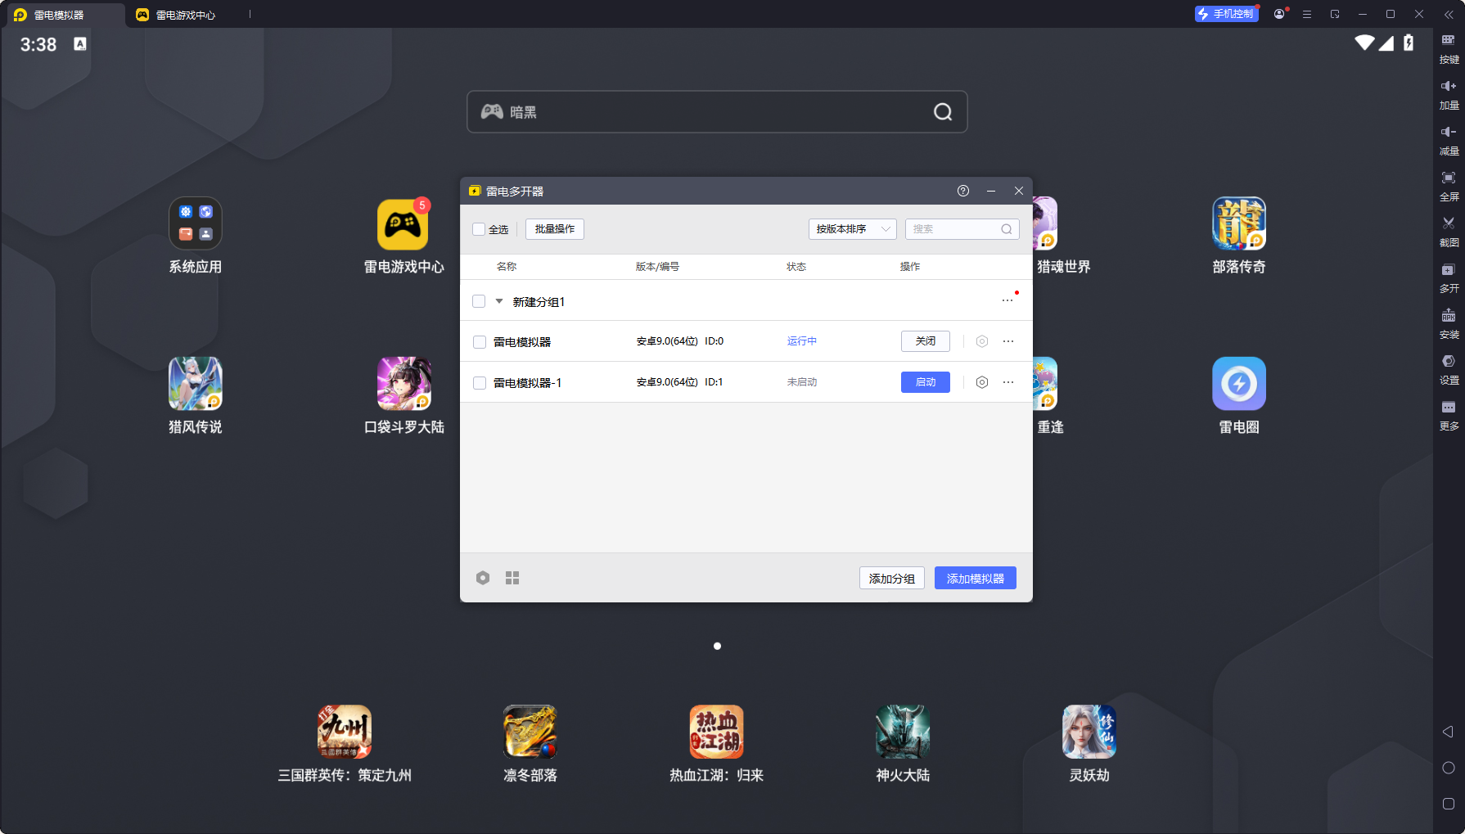Tick the checkbox for 雷电模拟器-1 row

pos(480,383)
